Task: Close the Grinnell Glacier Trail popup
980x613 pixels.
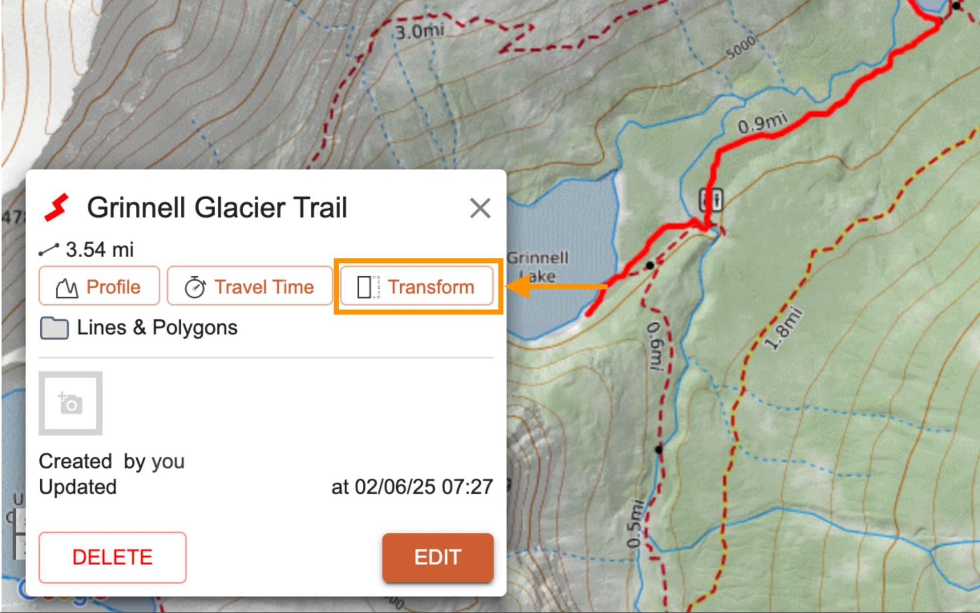Action: pyautogui.click(x=480, y=208)
